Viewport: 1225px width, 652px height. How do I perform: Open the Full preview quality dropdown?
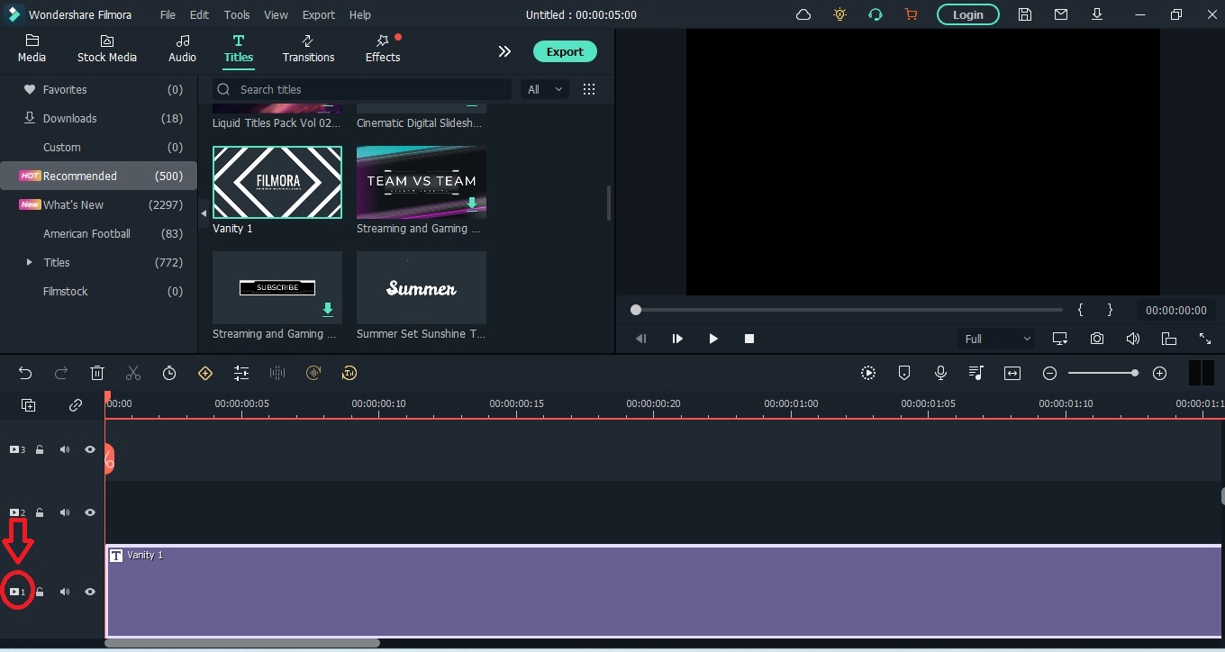tap(996, 339)
